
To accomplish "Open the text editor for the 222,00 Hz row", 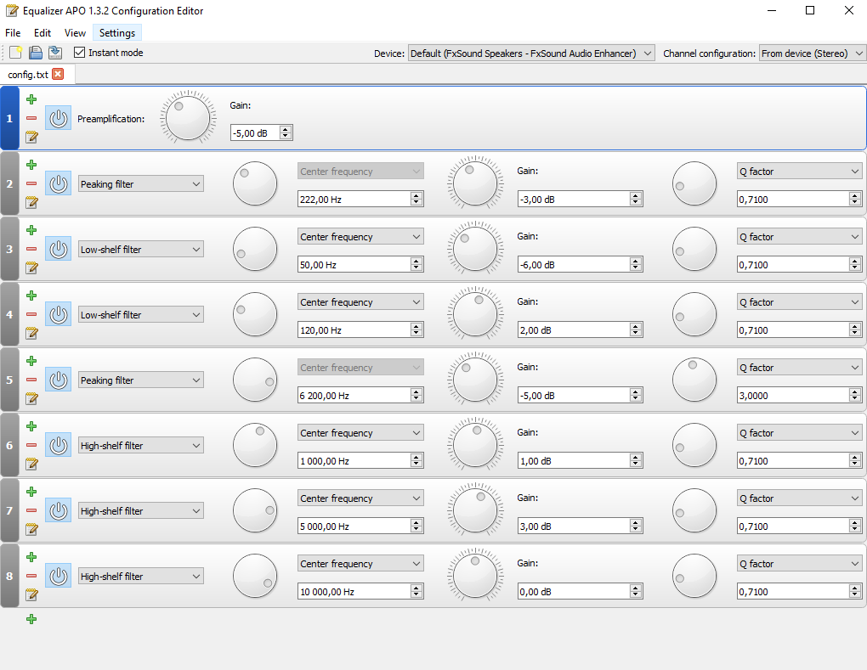I will click(x=31, y=202).
